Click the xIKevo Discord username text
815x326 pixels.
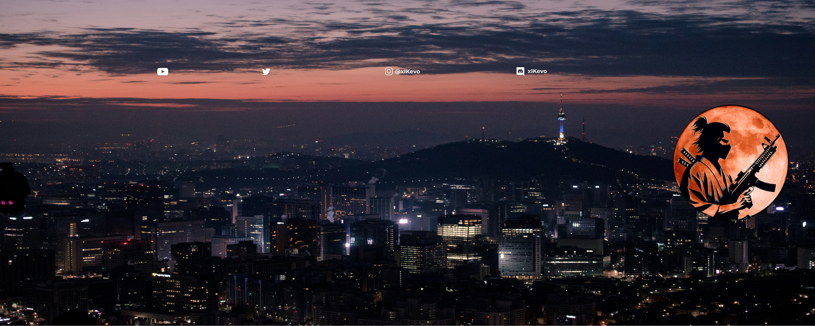click(x=537, y=71)
